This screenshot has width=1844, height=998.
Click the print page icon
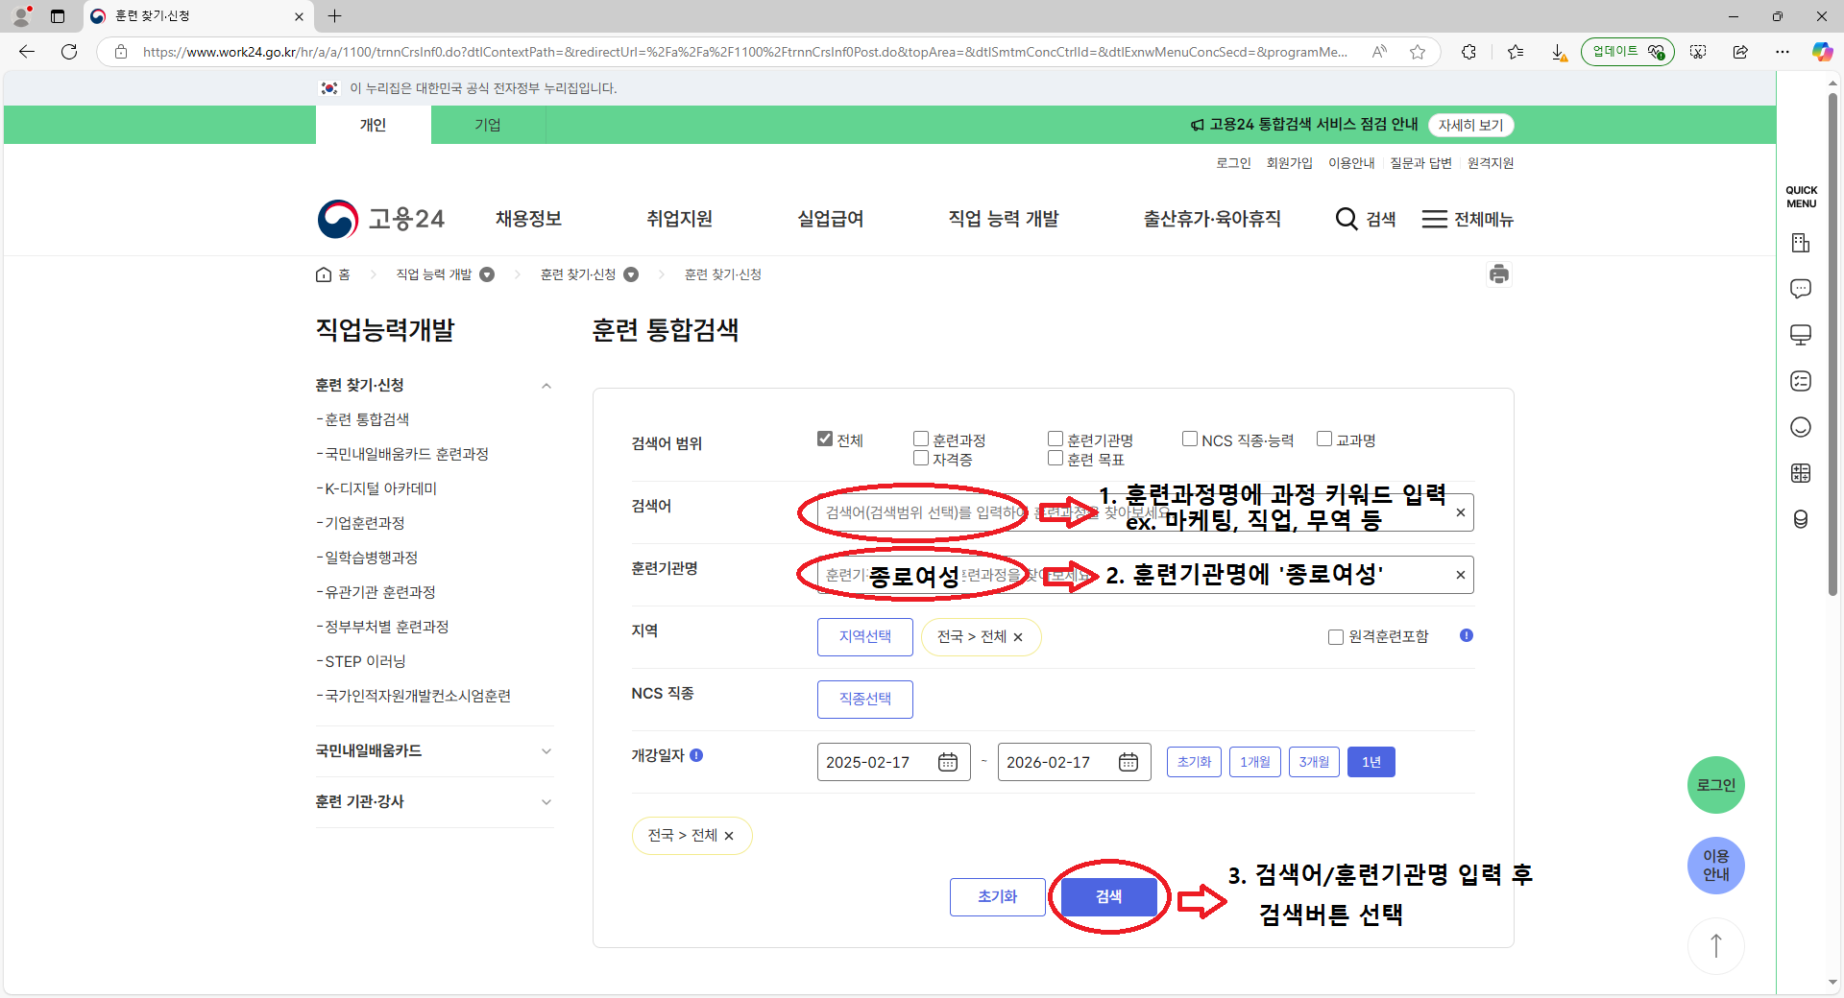pos(1498,274)
